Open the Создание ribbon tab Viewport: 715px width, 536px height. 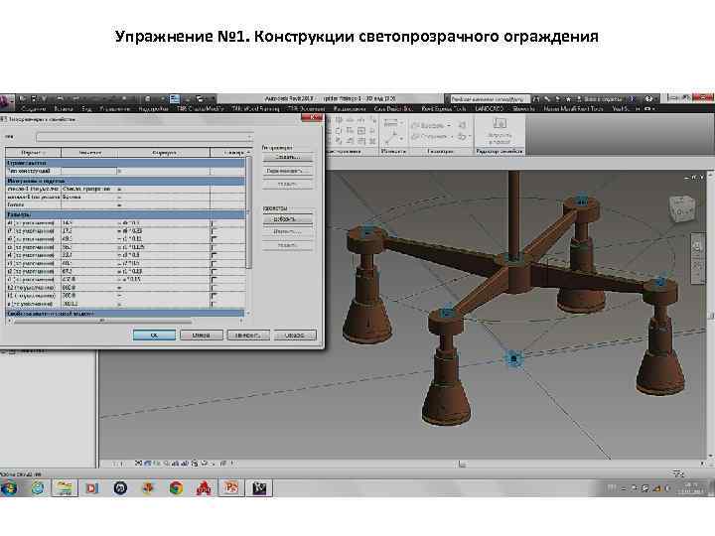tap(34, 109)
